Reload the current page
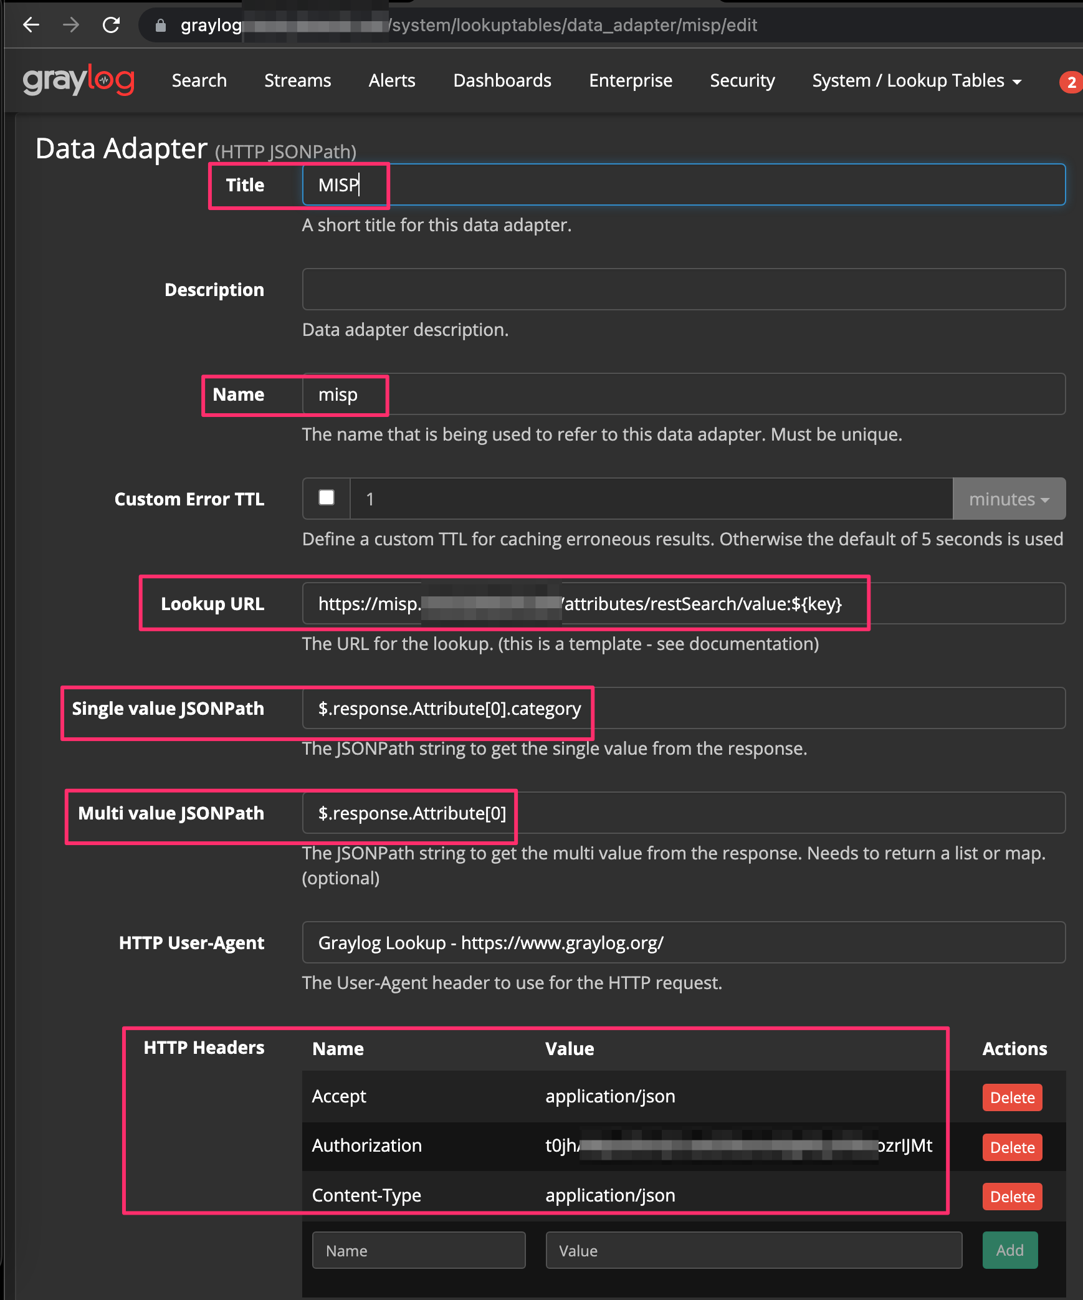The width and height of the screenshot is (1083, 1300). 112,25
